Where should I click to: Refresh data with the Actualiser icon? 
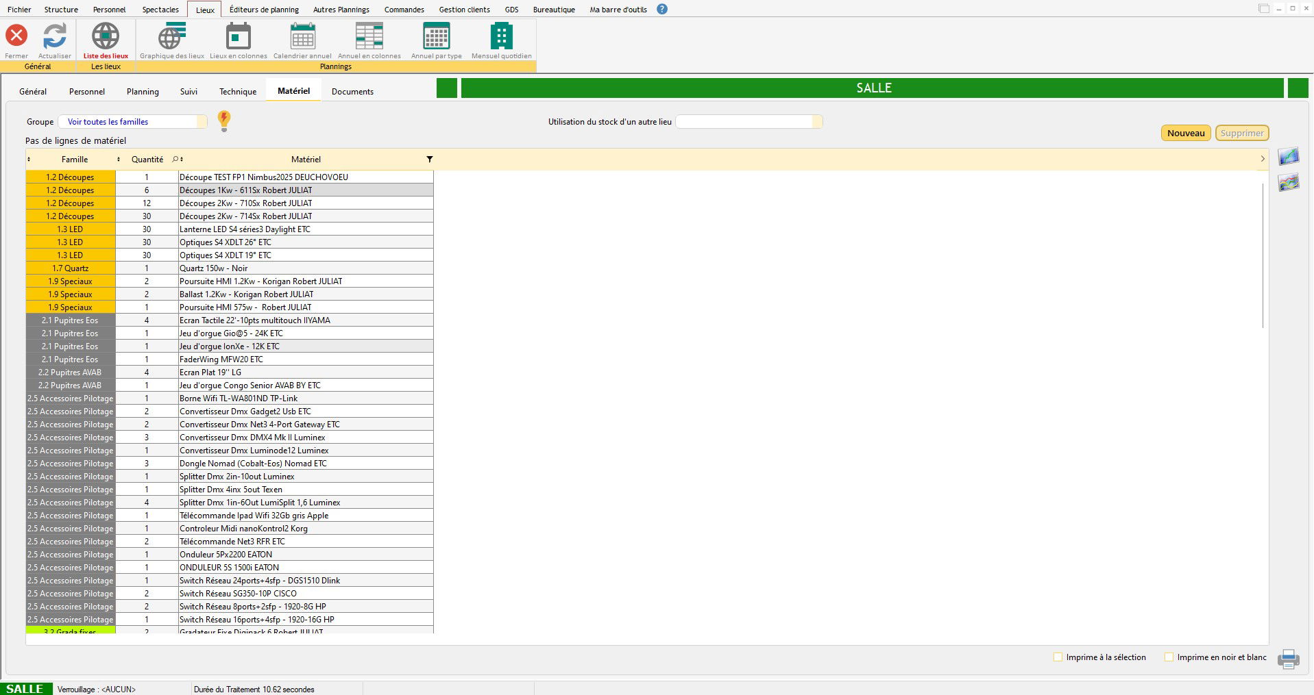[55, 36]
